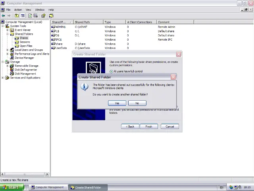The height and width of the screenshot is (191, 254).
Task: Select 'All users have full control' option
Action: [111, 71]
